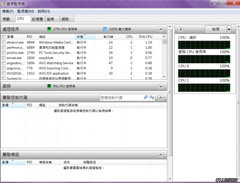Click the blue 100% maximum frequency indicator

click(105, 29)
